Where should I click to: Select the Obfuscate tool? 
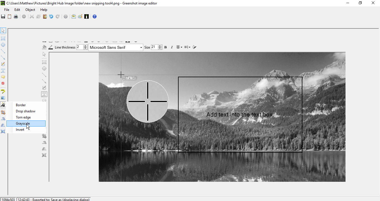tap(3, 98)
